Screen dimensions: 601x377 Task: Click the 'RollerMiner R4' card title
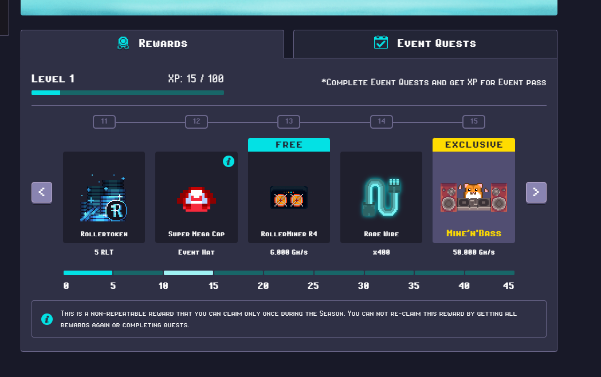coord(289,234)
